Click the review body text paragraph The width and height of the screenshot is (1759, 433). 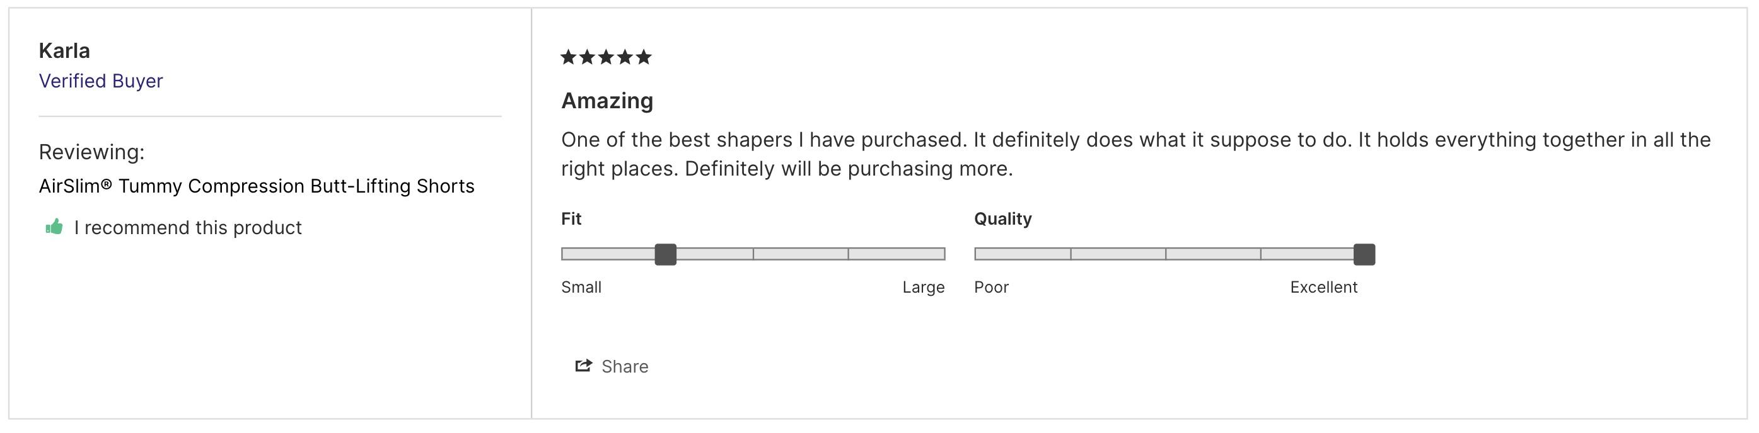(1135, 154)
